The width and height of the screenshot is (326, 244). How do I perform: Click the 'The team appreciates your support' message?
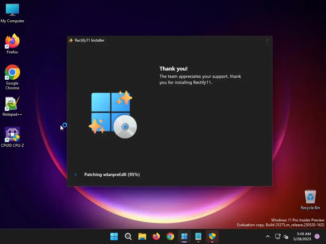200,79
